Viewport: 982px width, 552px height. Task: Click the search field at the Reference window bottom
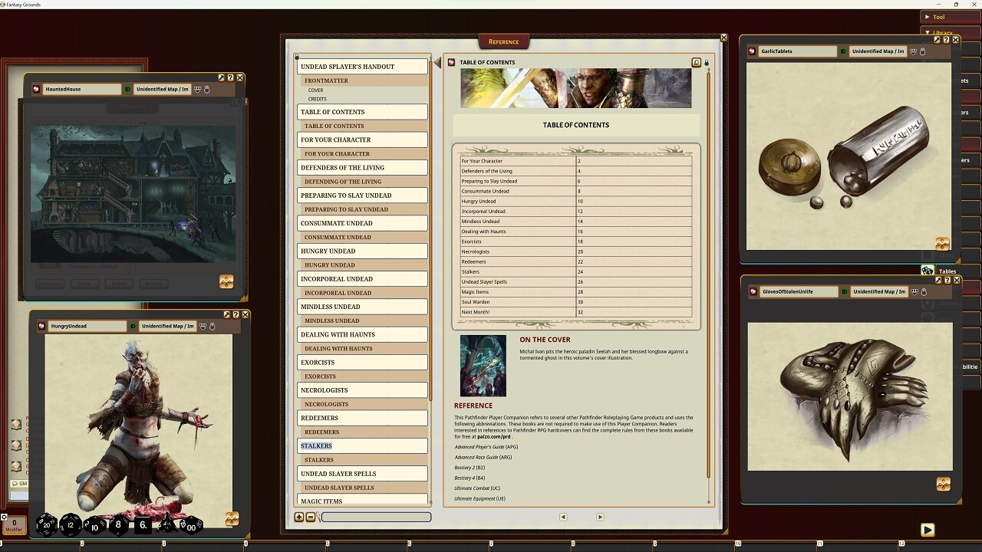click(376, 517)
